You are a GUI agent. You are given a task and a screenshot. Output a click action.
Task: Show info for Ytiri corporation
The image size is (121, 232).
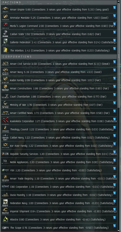click(115, 168)
